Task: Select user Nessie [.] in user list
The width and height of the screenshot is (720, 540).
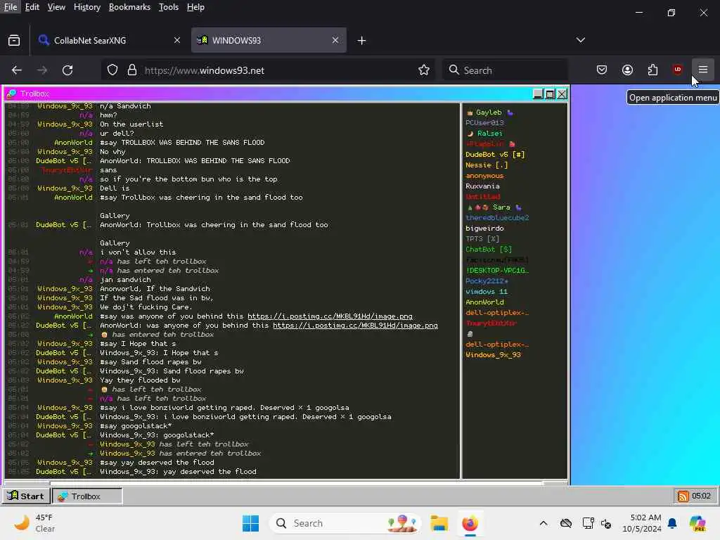Action: pos(487,165)
